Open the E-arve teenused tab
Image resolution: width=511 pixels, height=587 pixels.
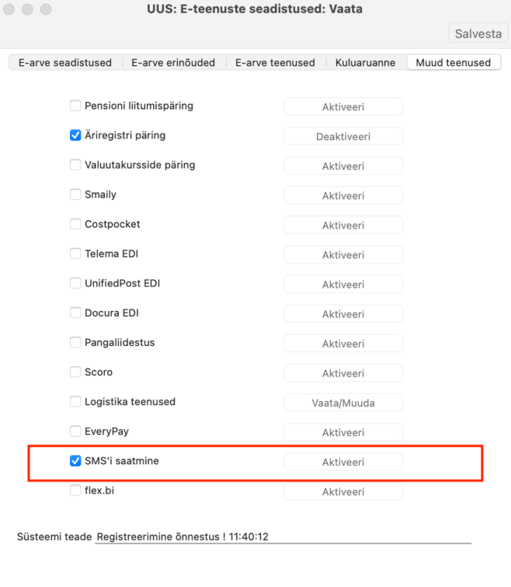click(x=275, y=62)
